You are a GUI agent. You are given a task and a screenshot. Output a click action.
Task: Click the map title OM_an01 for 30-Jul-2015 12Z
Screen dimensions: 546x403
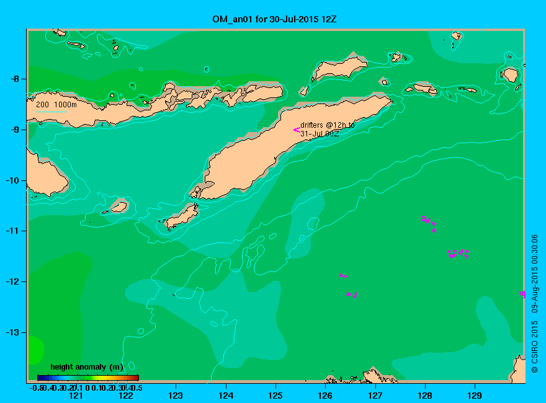(x=274, y=19)
